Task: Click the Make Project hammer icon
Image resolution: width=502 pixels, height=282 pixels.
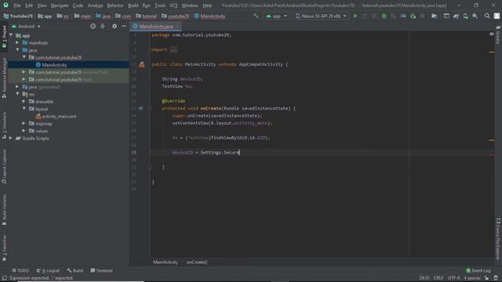Action: (256, 16)
